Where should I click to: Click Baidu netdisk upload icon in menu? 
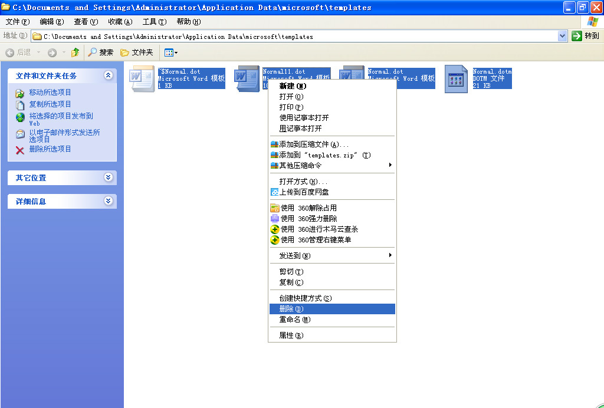(274, 192)
